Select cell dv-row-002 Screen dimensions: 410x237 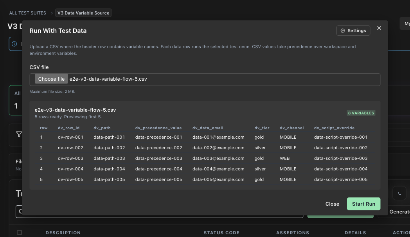[70, 148]
